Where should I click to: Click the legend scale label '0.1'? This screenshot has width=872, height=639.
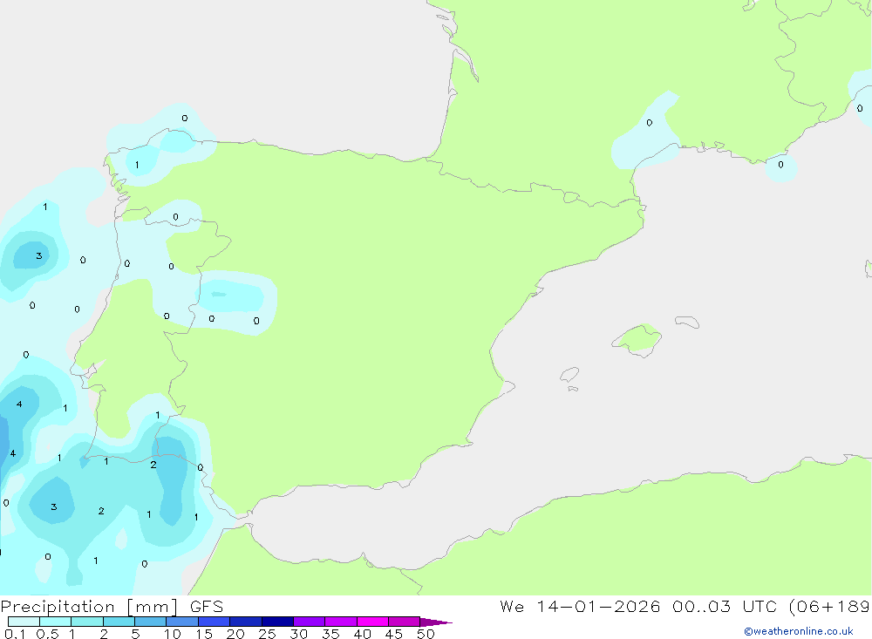[15, 634]
